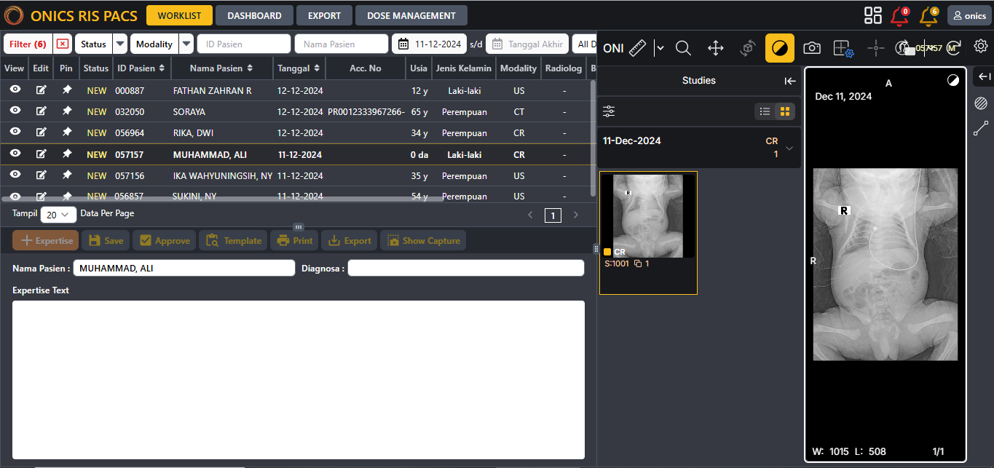The height and width of the screenshot is (468, 994).
Task: Open the viewport grid layout tool
Action: [x=843, y=48]
